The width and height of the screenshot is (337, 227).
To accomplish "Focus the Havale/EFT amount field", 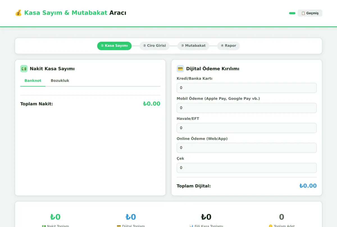I will tap(247, 128).
